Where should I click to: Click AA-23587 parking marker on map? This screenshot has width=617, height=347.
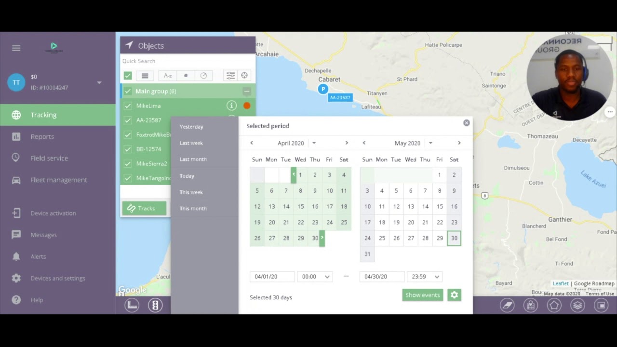323,89
